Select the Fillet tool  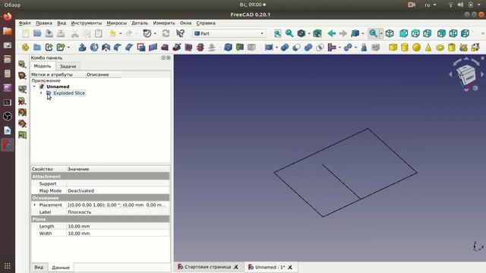click(x=118, y=47)
